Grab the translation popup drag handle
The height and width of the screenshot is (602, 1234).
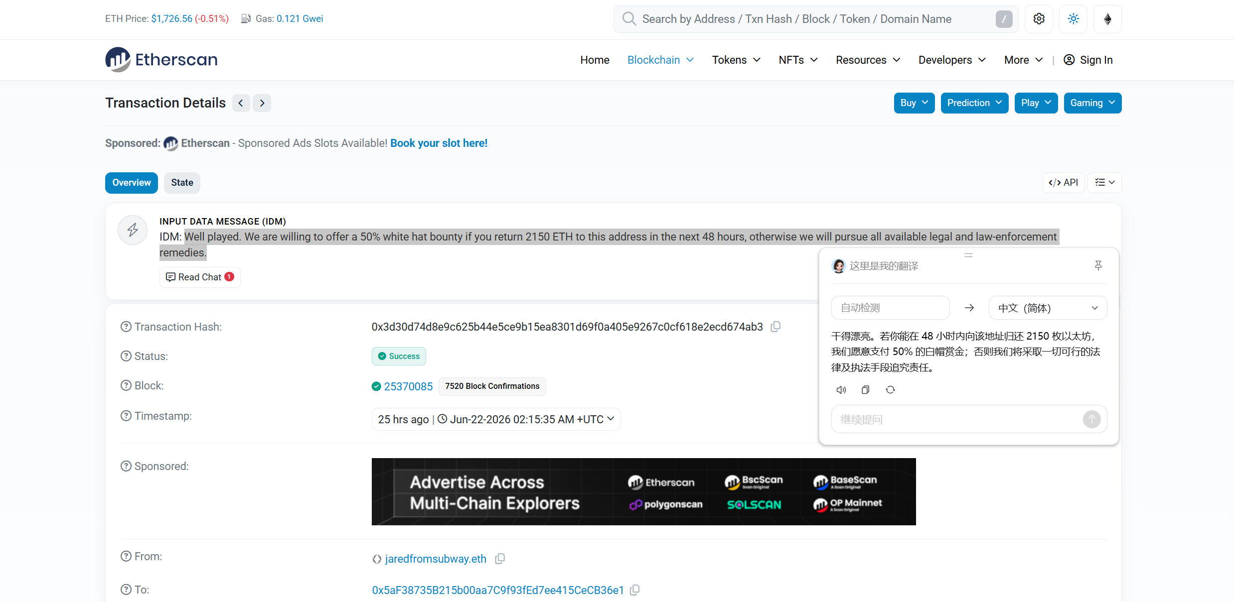(968, 255)
